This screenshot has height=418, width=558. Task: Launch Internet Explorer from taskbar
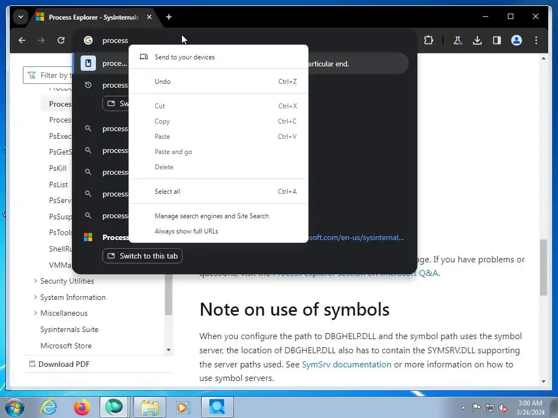pos(48,407)
